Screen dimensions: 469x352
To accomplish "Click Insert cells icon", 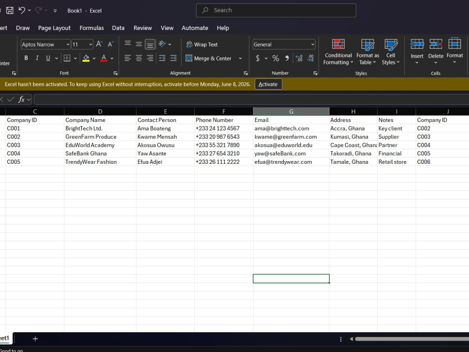I will [x=417, y=44].
